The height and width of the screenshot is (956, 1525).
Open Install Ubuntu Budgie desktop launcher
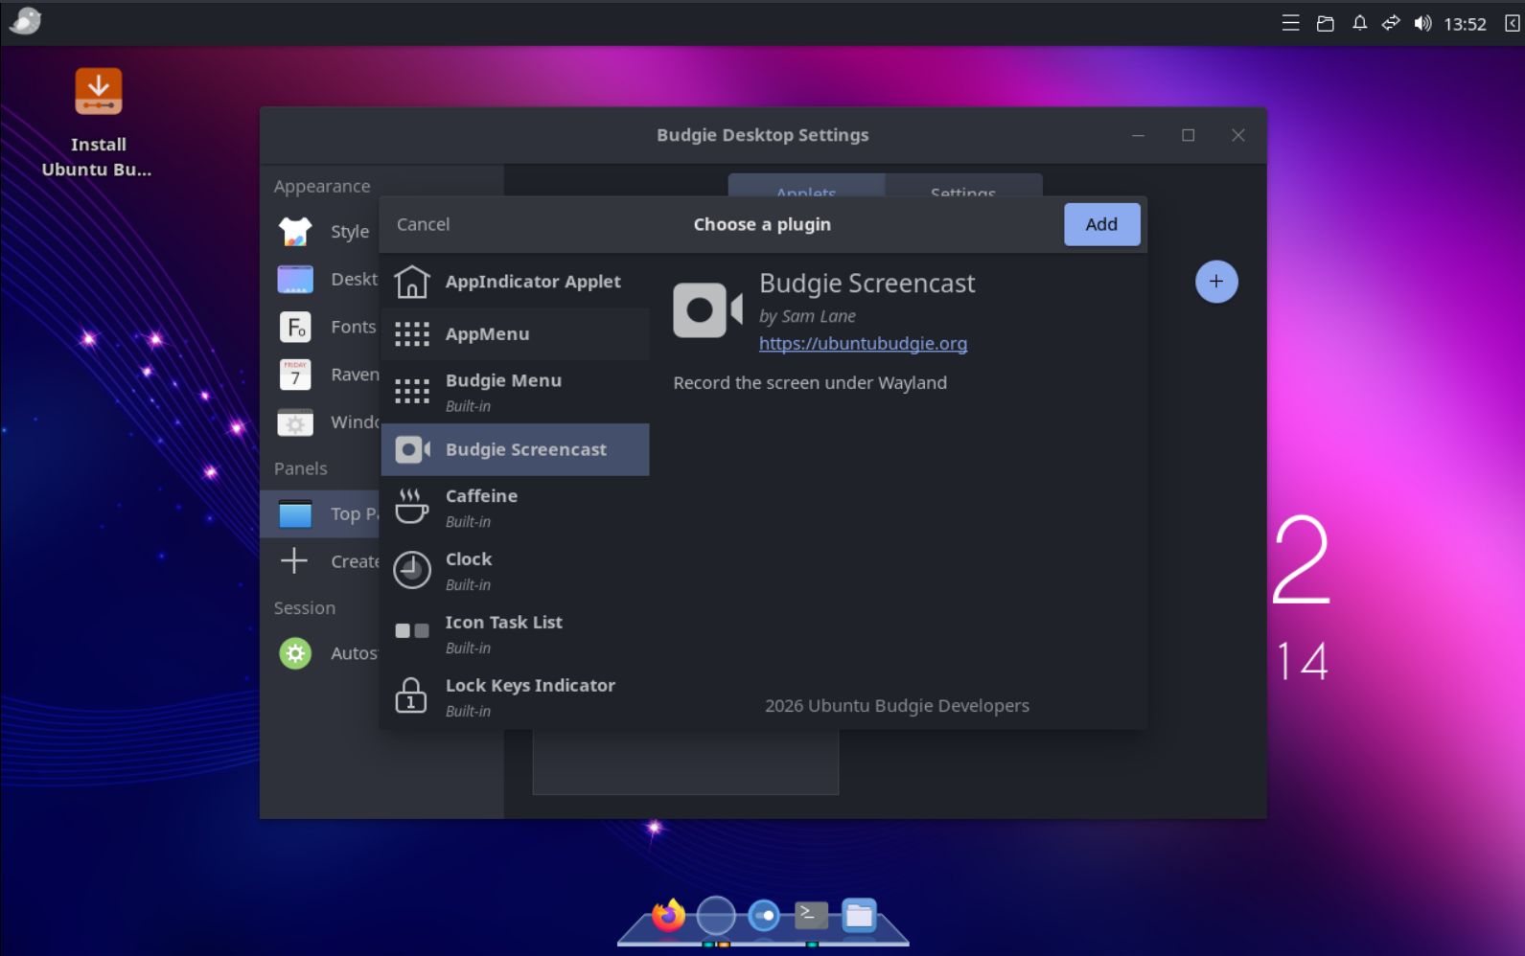pos(98,123)
